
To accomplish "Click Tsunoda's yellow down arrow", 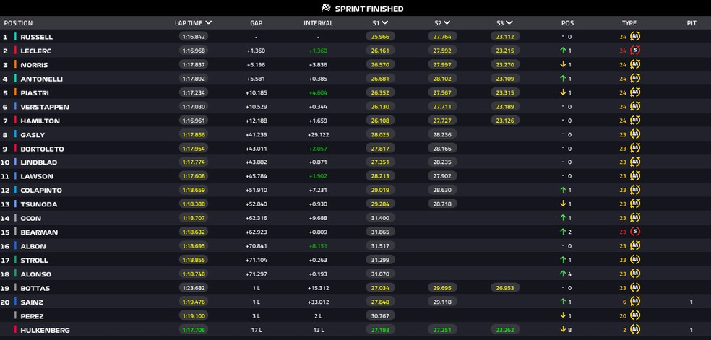I will point(563,204).
